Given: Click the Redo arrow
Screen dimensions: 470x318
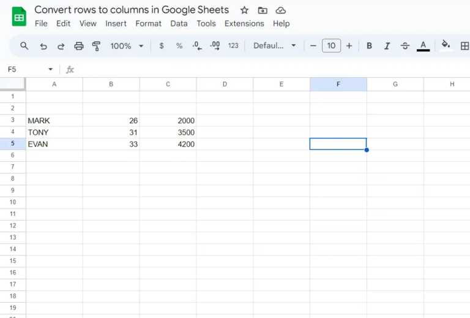Looking at the screenshot, I should [x=61, y=46].
